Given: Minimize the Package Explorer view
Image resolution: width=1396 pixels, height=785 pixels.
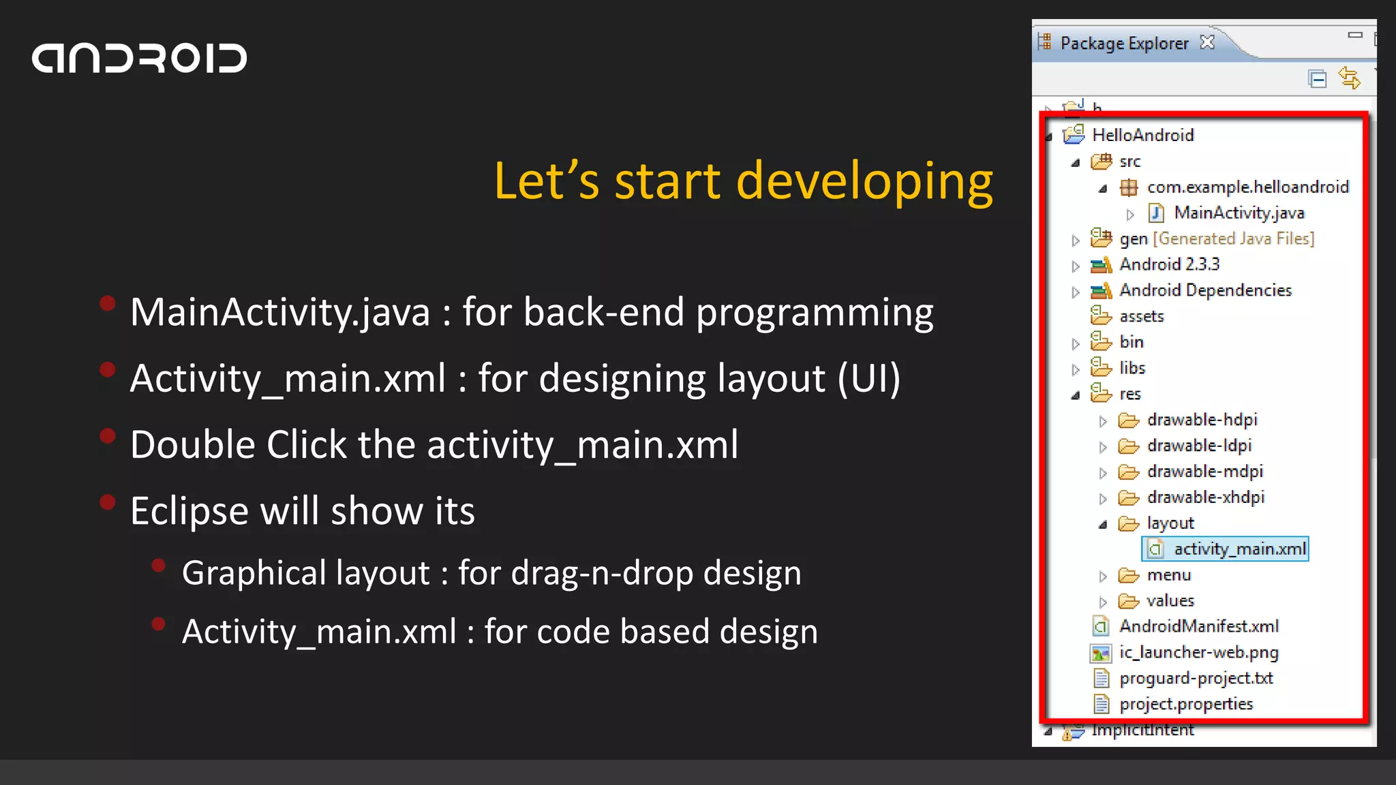Looking at the screenshot, I should click(x=1354, y=35).
